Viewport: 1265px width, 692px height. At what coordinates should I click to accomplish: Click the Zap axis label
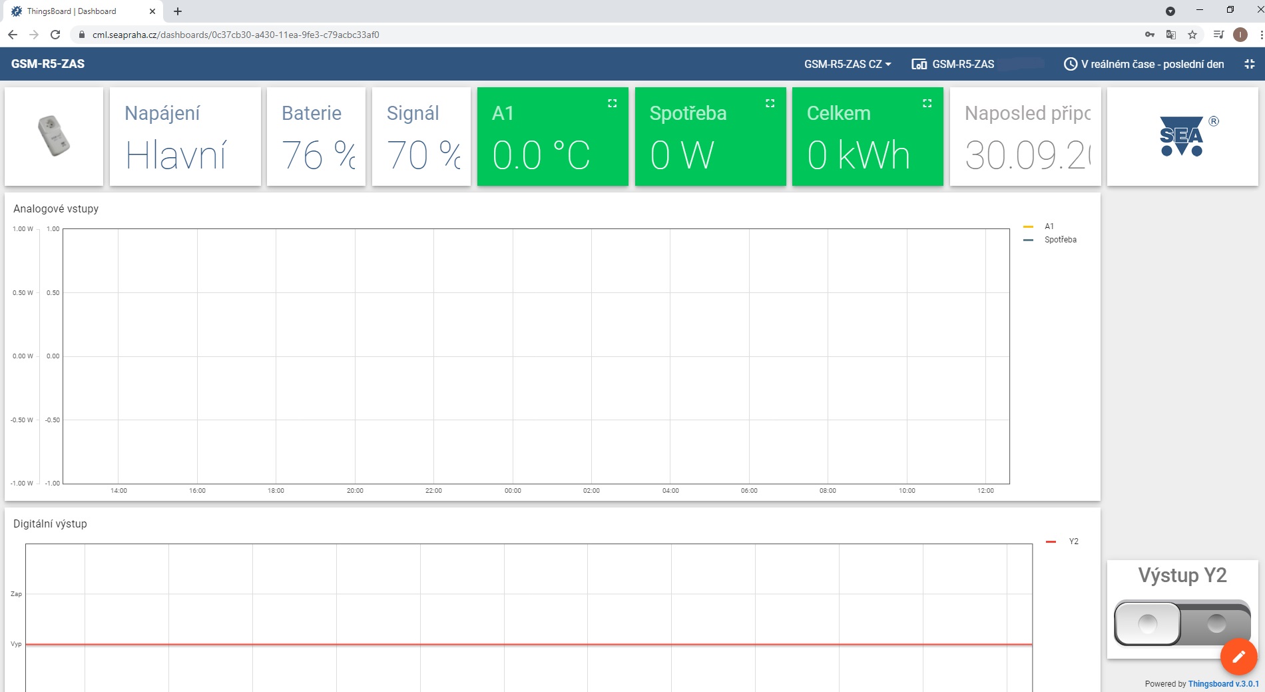16,594
